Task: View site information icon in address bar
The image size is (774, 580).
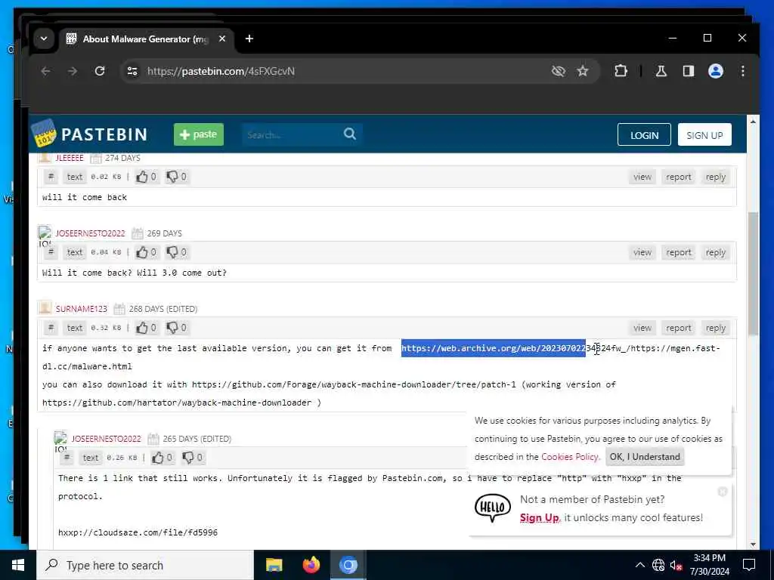Action: tap(132, 71)
